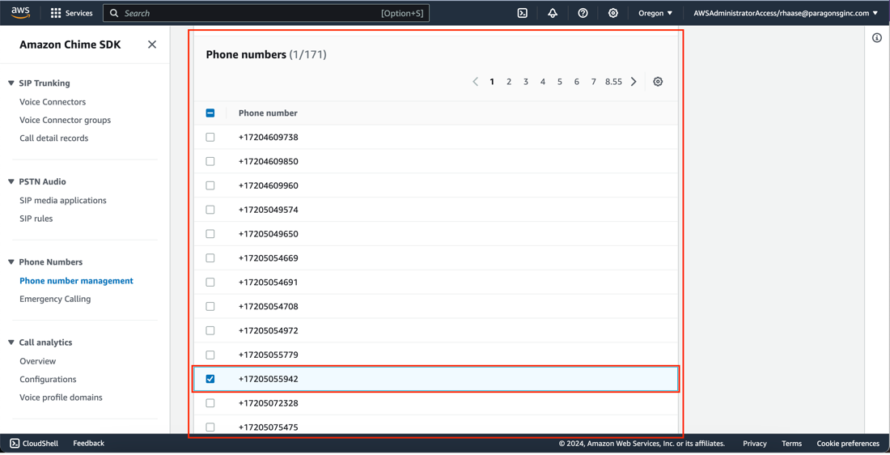Open Voice Connectors
Viewport: 890px width, 455px height.
click(53, 102)
